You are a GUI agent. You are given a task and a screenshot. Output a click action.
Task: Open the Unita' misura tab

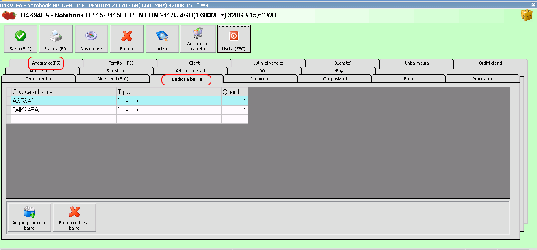click(x=417, y=63)
